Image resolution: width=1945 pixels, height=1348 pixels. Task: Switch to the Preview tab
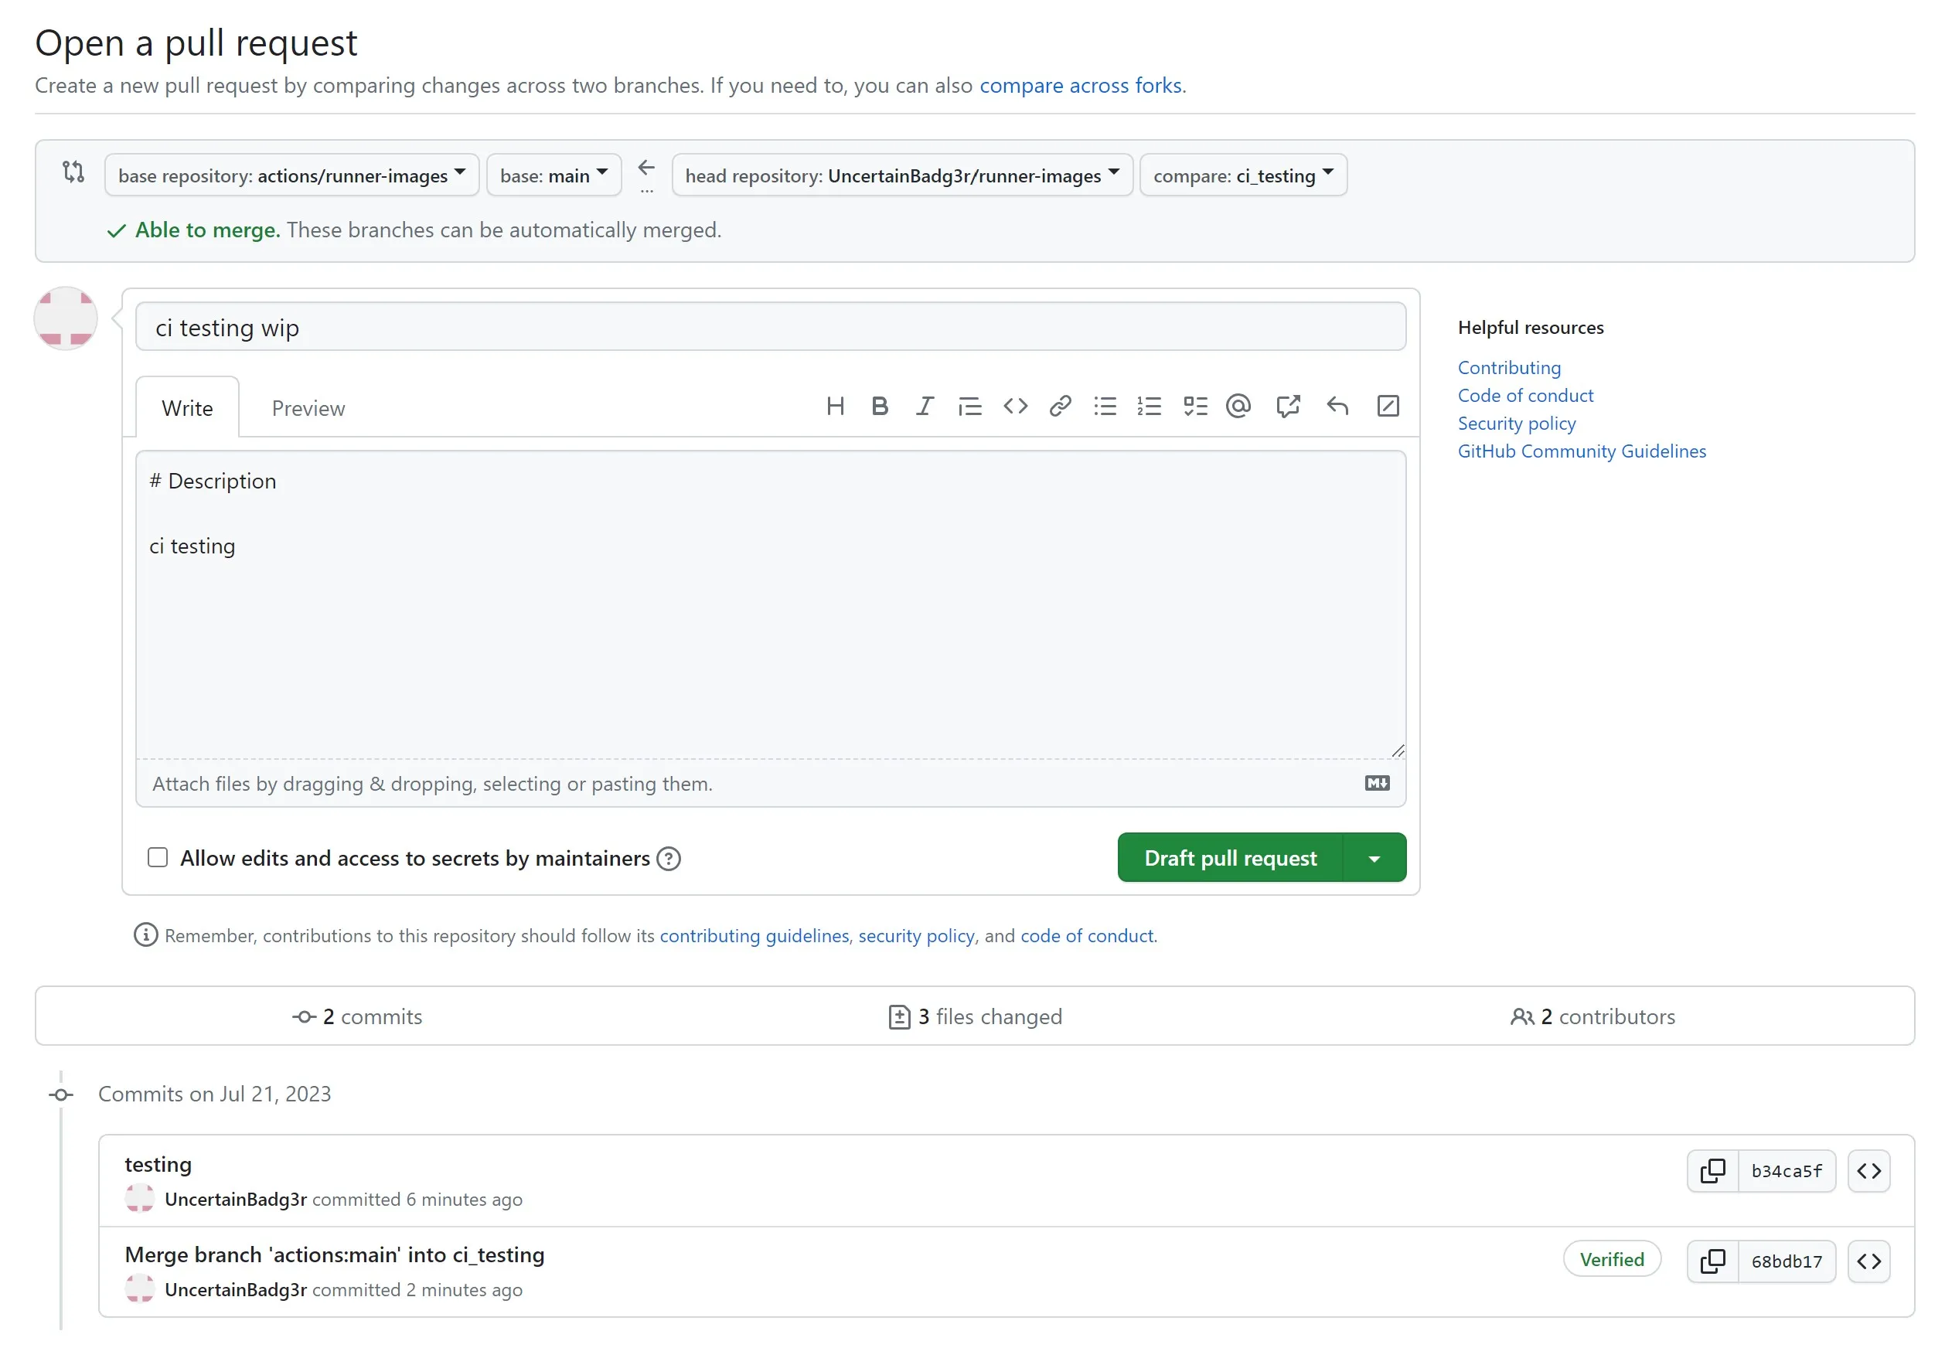pyautogui.click(x=308, y=408)
